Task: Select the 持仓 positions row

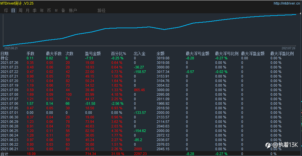Action: 5,58
